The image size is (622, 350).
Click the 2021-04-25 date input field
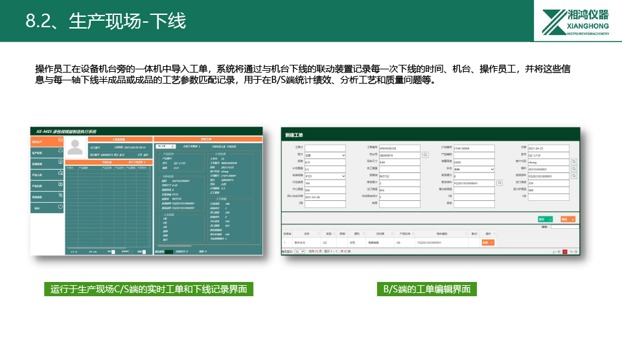pyautogui.click(x=549, y=148)
